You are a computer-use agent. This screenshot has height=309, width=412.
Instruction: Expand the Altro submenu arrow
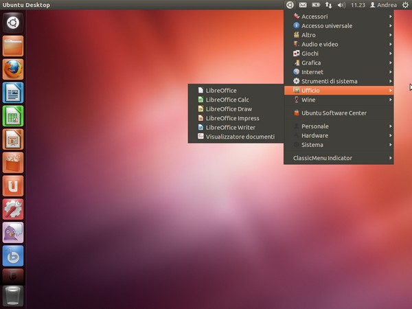click(x=391, y=35)
